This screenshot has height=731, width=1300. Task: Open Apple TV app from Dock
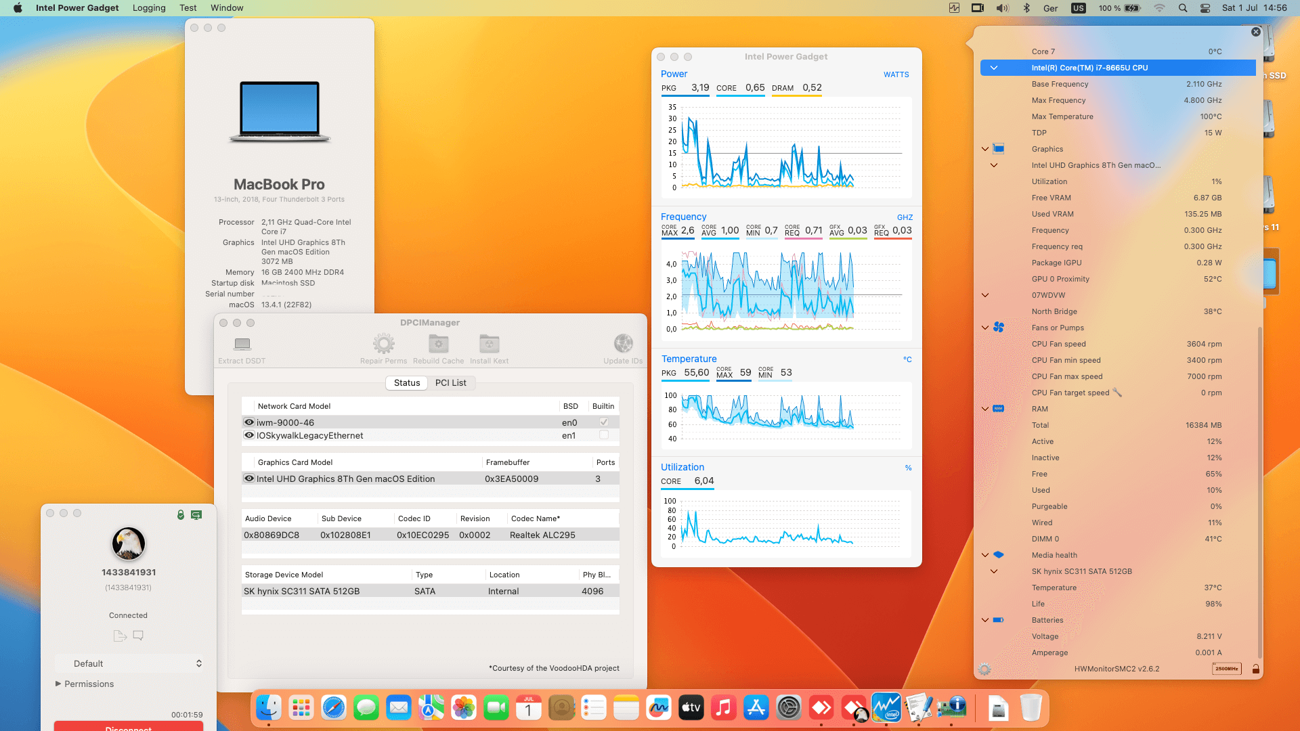coord(691,708)
